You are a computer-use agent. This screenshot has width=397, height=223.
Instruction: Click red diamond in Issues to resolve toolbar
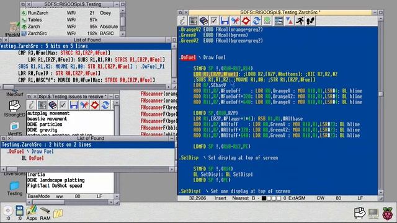point(95,105)
